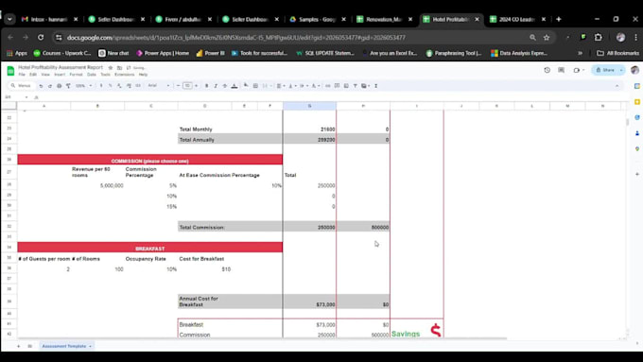Screen dimensions: 643x362
Task: Open Google Maps side panel icon
Action: tap(636, 148)
